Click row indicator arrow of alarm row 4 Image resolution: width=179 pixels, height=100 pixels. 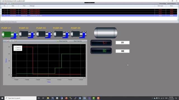tap(1, 16)
